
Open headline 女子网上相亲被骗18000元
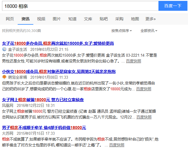point(43,100)
